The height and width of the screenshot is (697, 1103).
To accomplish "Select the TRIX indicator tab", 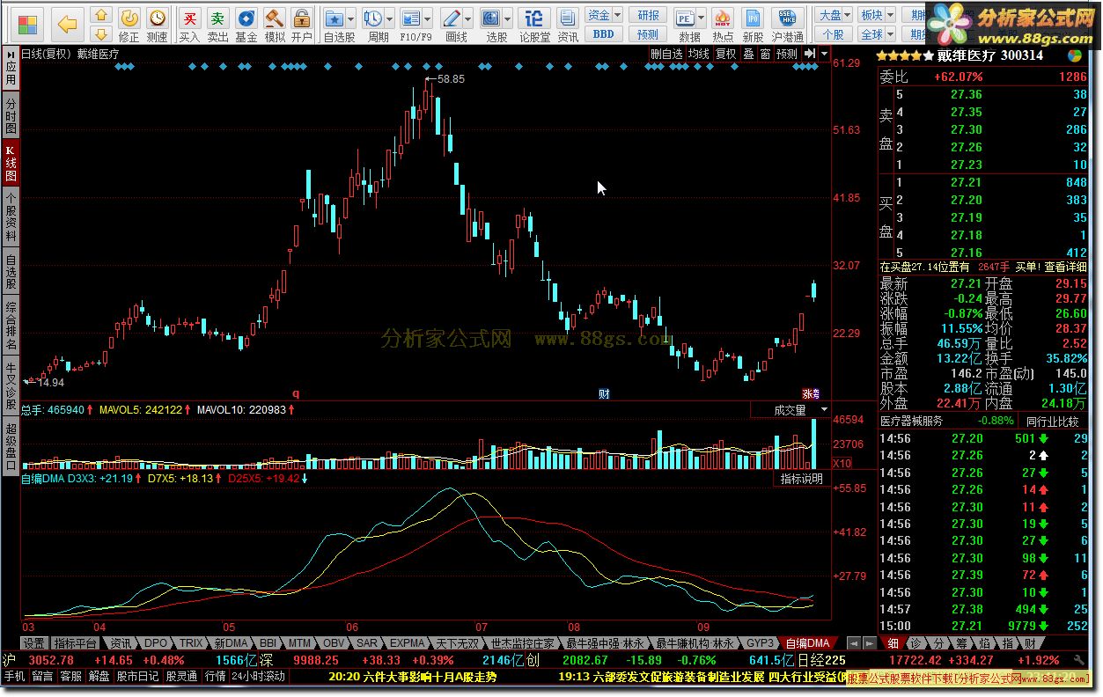I will click(191, 643).
